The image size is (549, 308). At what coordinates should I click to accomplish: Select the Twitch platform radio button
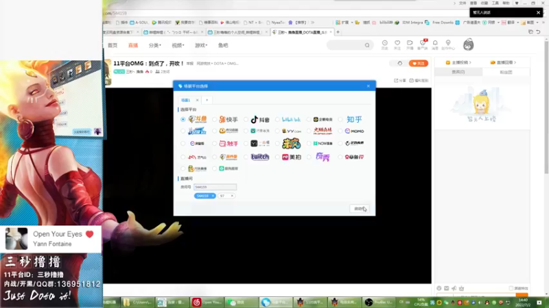click(x=246, y=157)
